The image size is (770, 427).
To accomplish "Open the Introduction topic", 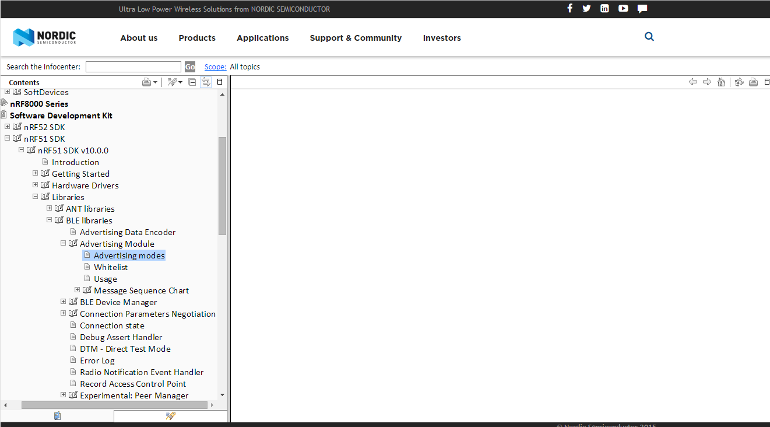I will tap(75, 162).
